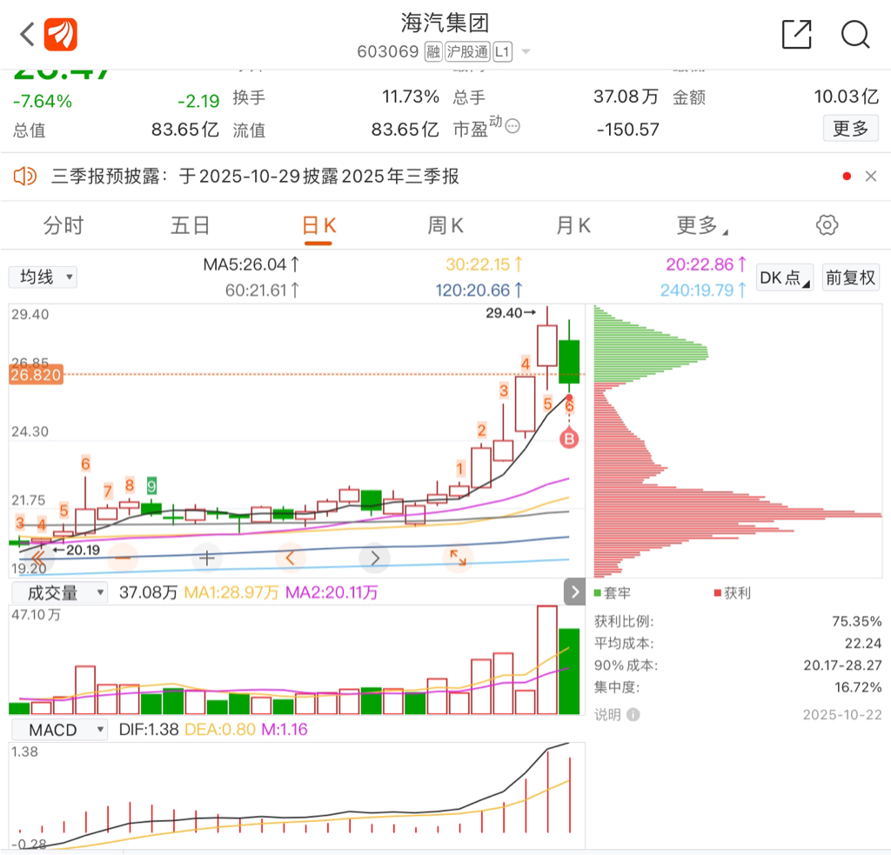Move chart left with the left chevron
Image resolution: width=891 pixels, height=855 pixels.
(291, 558)
